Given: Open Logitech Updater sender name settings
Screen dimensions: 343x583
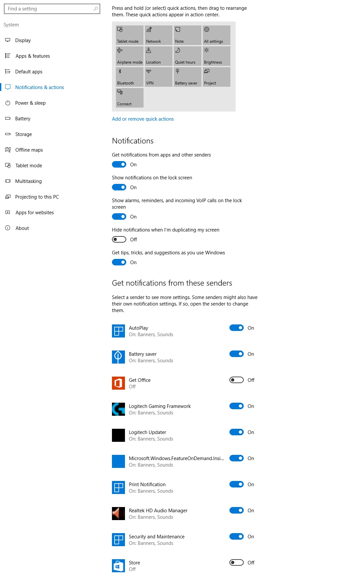Looking at the screenshot, I should pos(147,432).
